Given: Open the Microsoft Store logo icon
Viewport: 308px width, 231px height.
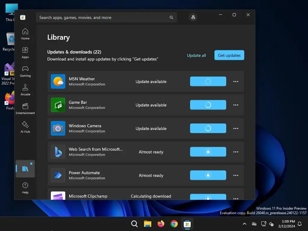Looking at the screenshot, I should click(x=23, y=17).
